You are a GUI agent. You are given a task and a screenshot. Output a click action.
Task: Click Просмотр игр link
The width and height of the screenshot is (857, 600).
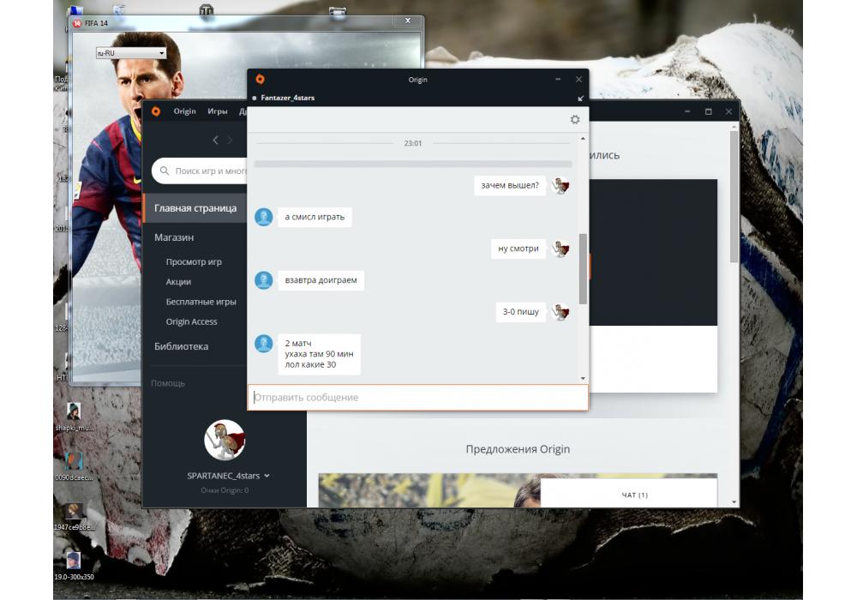click(194, 261)
